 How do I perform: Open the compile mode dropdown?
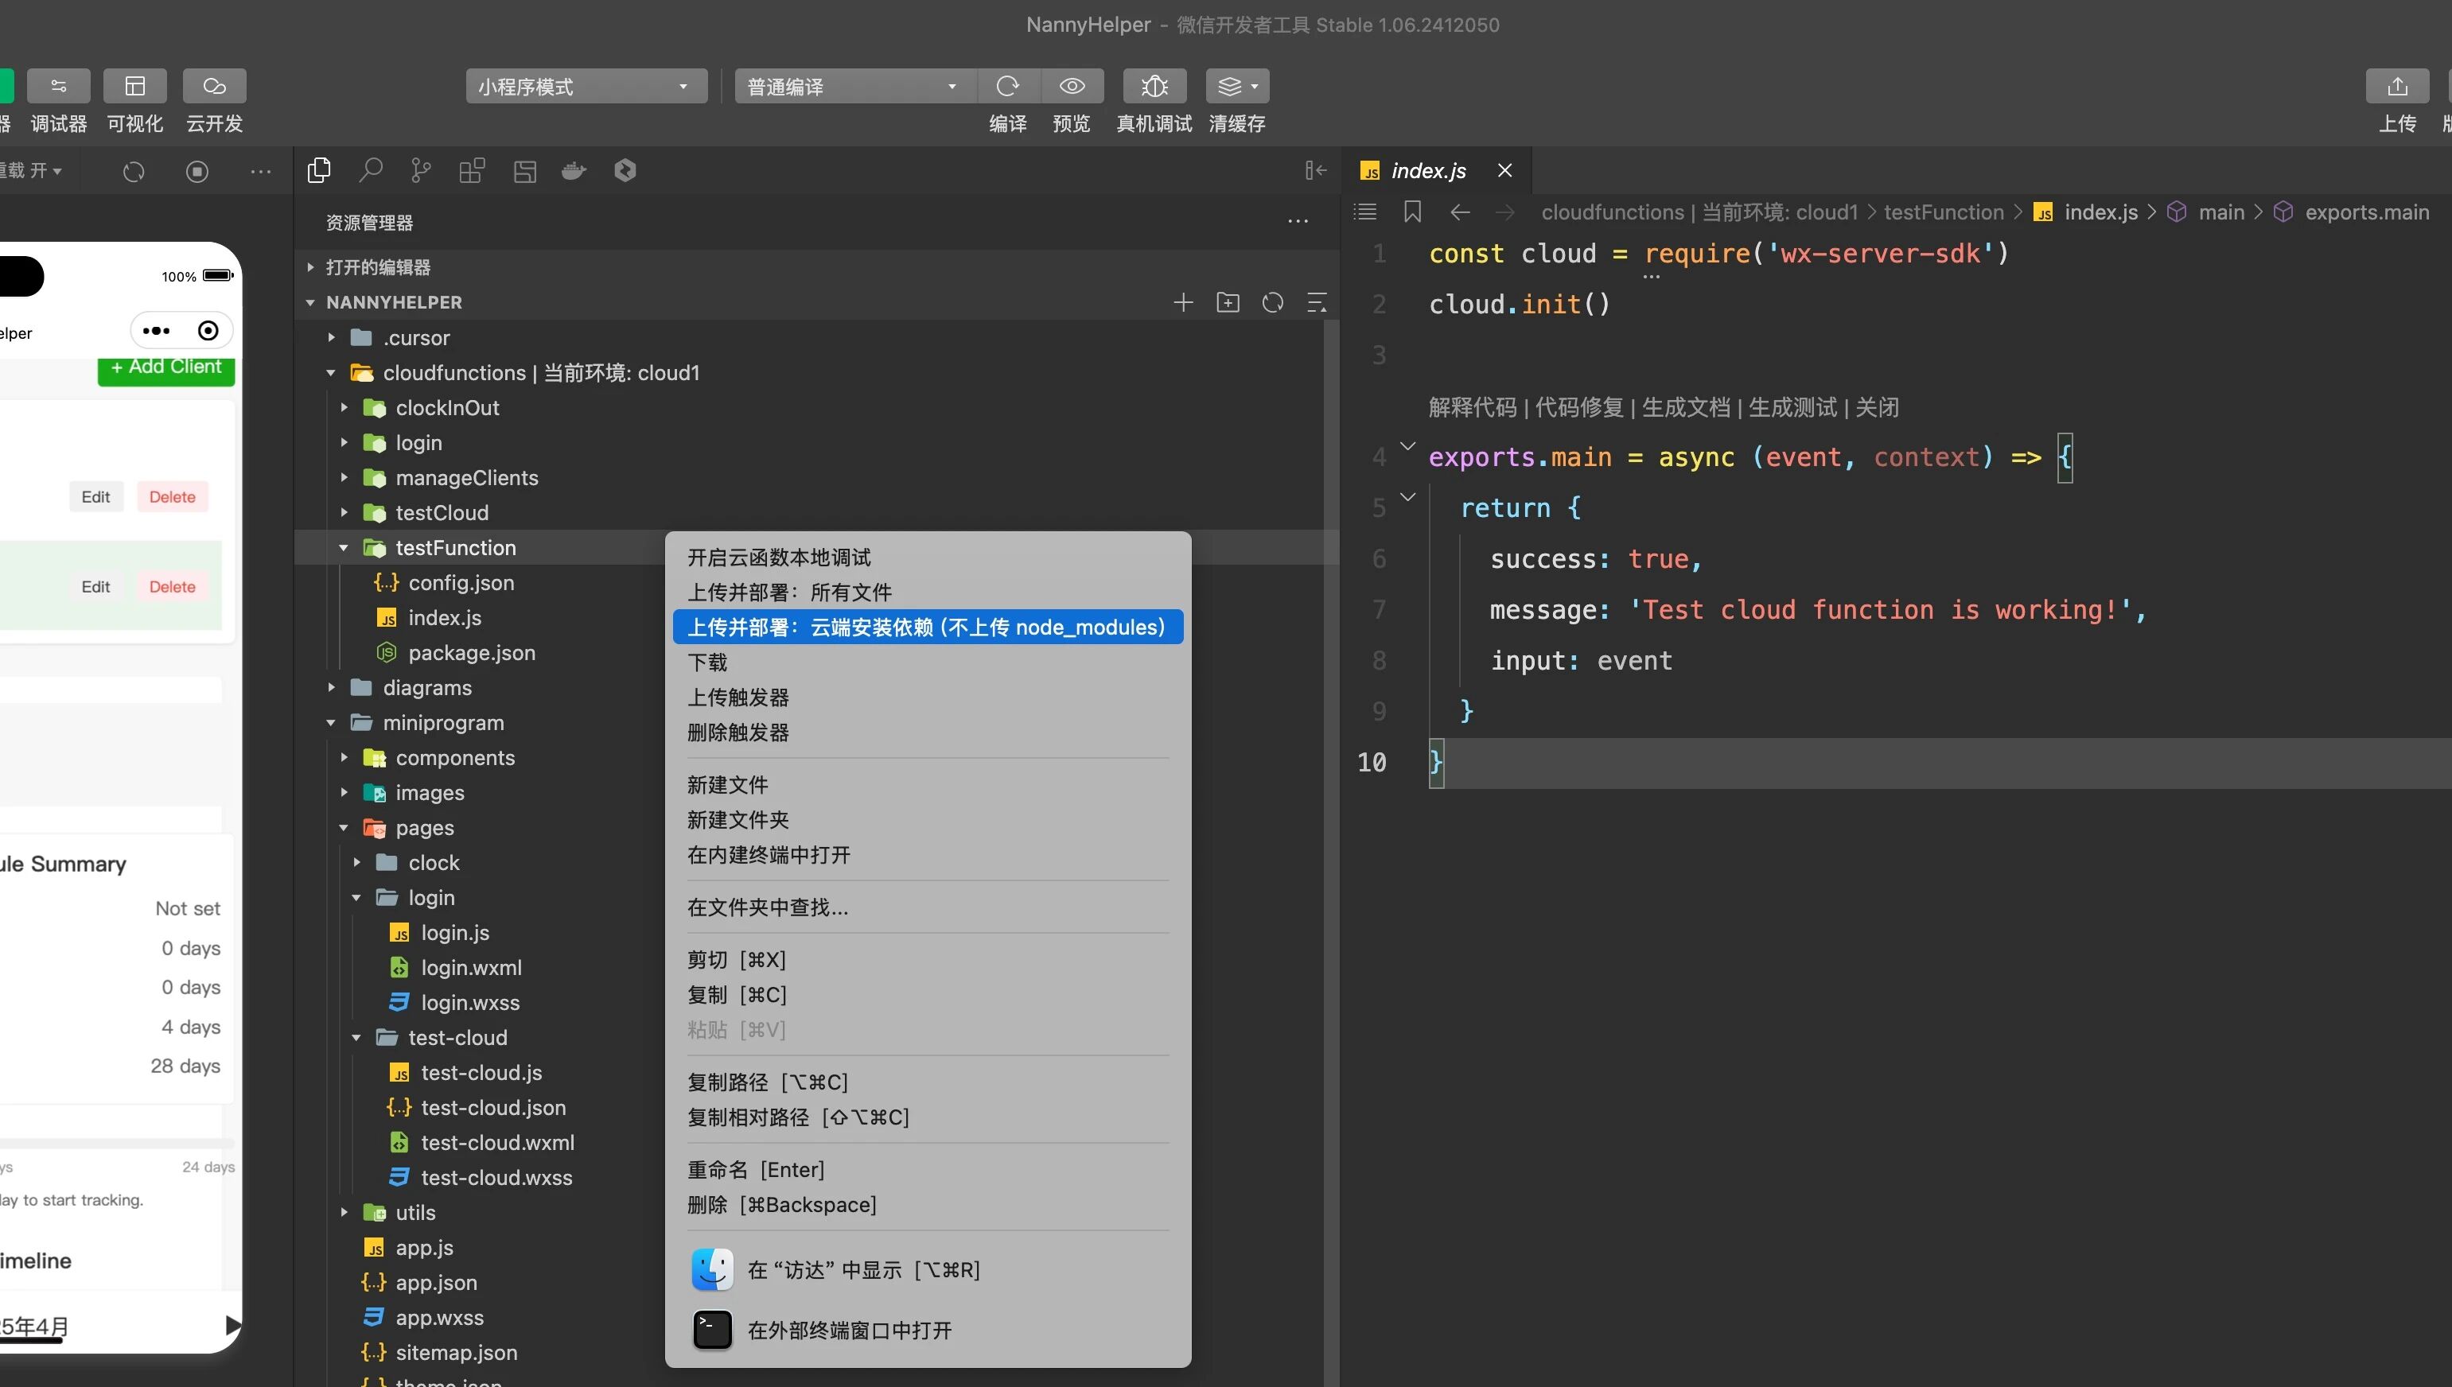click(x=853, y=87)
